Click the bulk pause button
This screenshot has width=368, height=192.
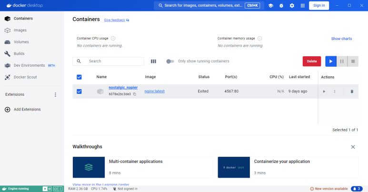pyautogui.click(x=342, y=61)
